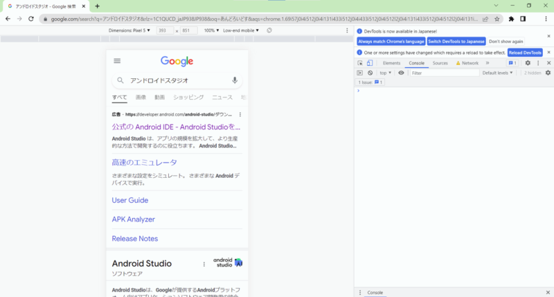The width and height of the screenshot is (554, 297).
Task: Show the console sidebar icon
Action: 360,73
